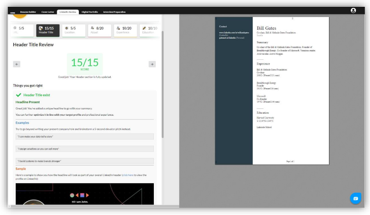Select the URL score card
This screenshot has width=370, height=215.
(22, 30)
